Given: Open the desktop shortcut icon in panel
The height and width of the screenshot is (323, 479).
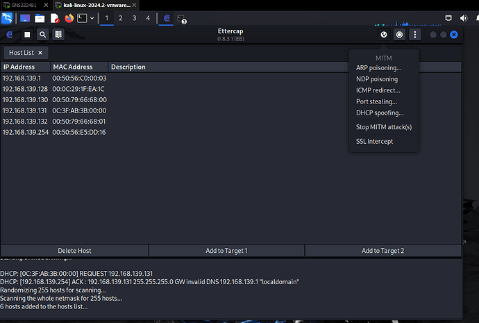Looking at the screenshot, I should [x=25, y=18].
